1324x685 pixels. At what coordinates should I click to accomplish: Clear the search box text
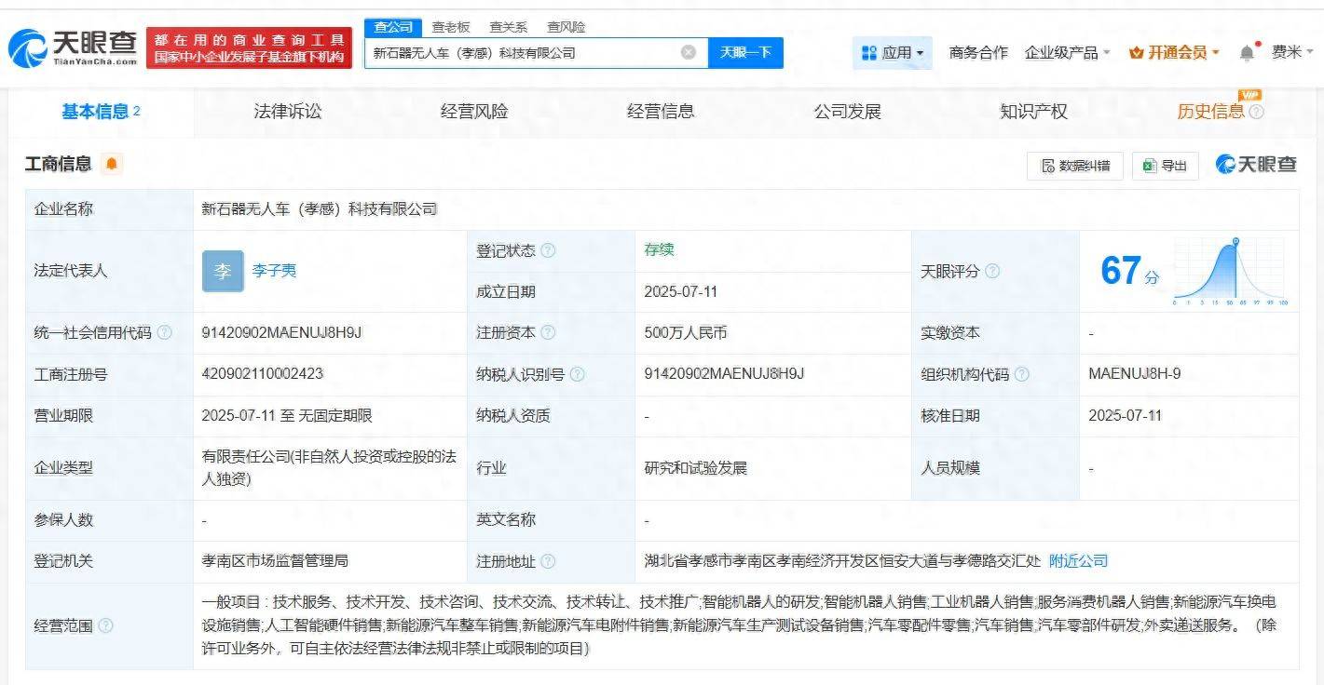[x=689, y=52]
